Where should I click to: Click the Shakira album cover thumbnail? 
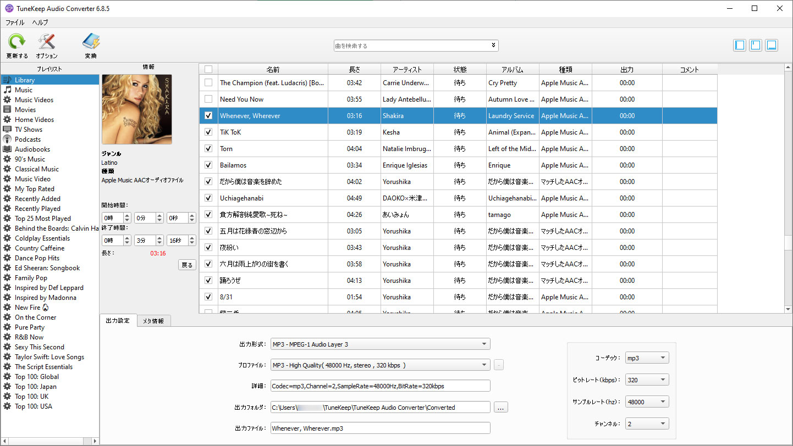tap(137, 109)
